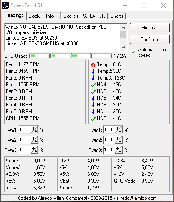Click the third CPU usage bar
The width and height of the screenshot is (174, 202).
click(81, 56)
